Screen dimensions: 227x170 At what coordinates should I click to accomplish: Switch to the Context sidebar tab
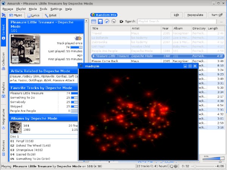point(3,32)
